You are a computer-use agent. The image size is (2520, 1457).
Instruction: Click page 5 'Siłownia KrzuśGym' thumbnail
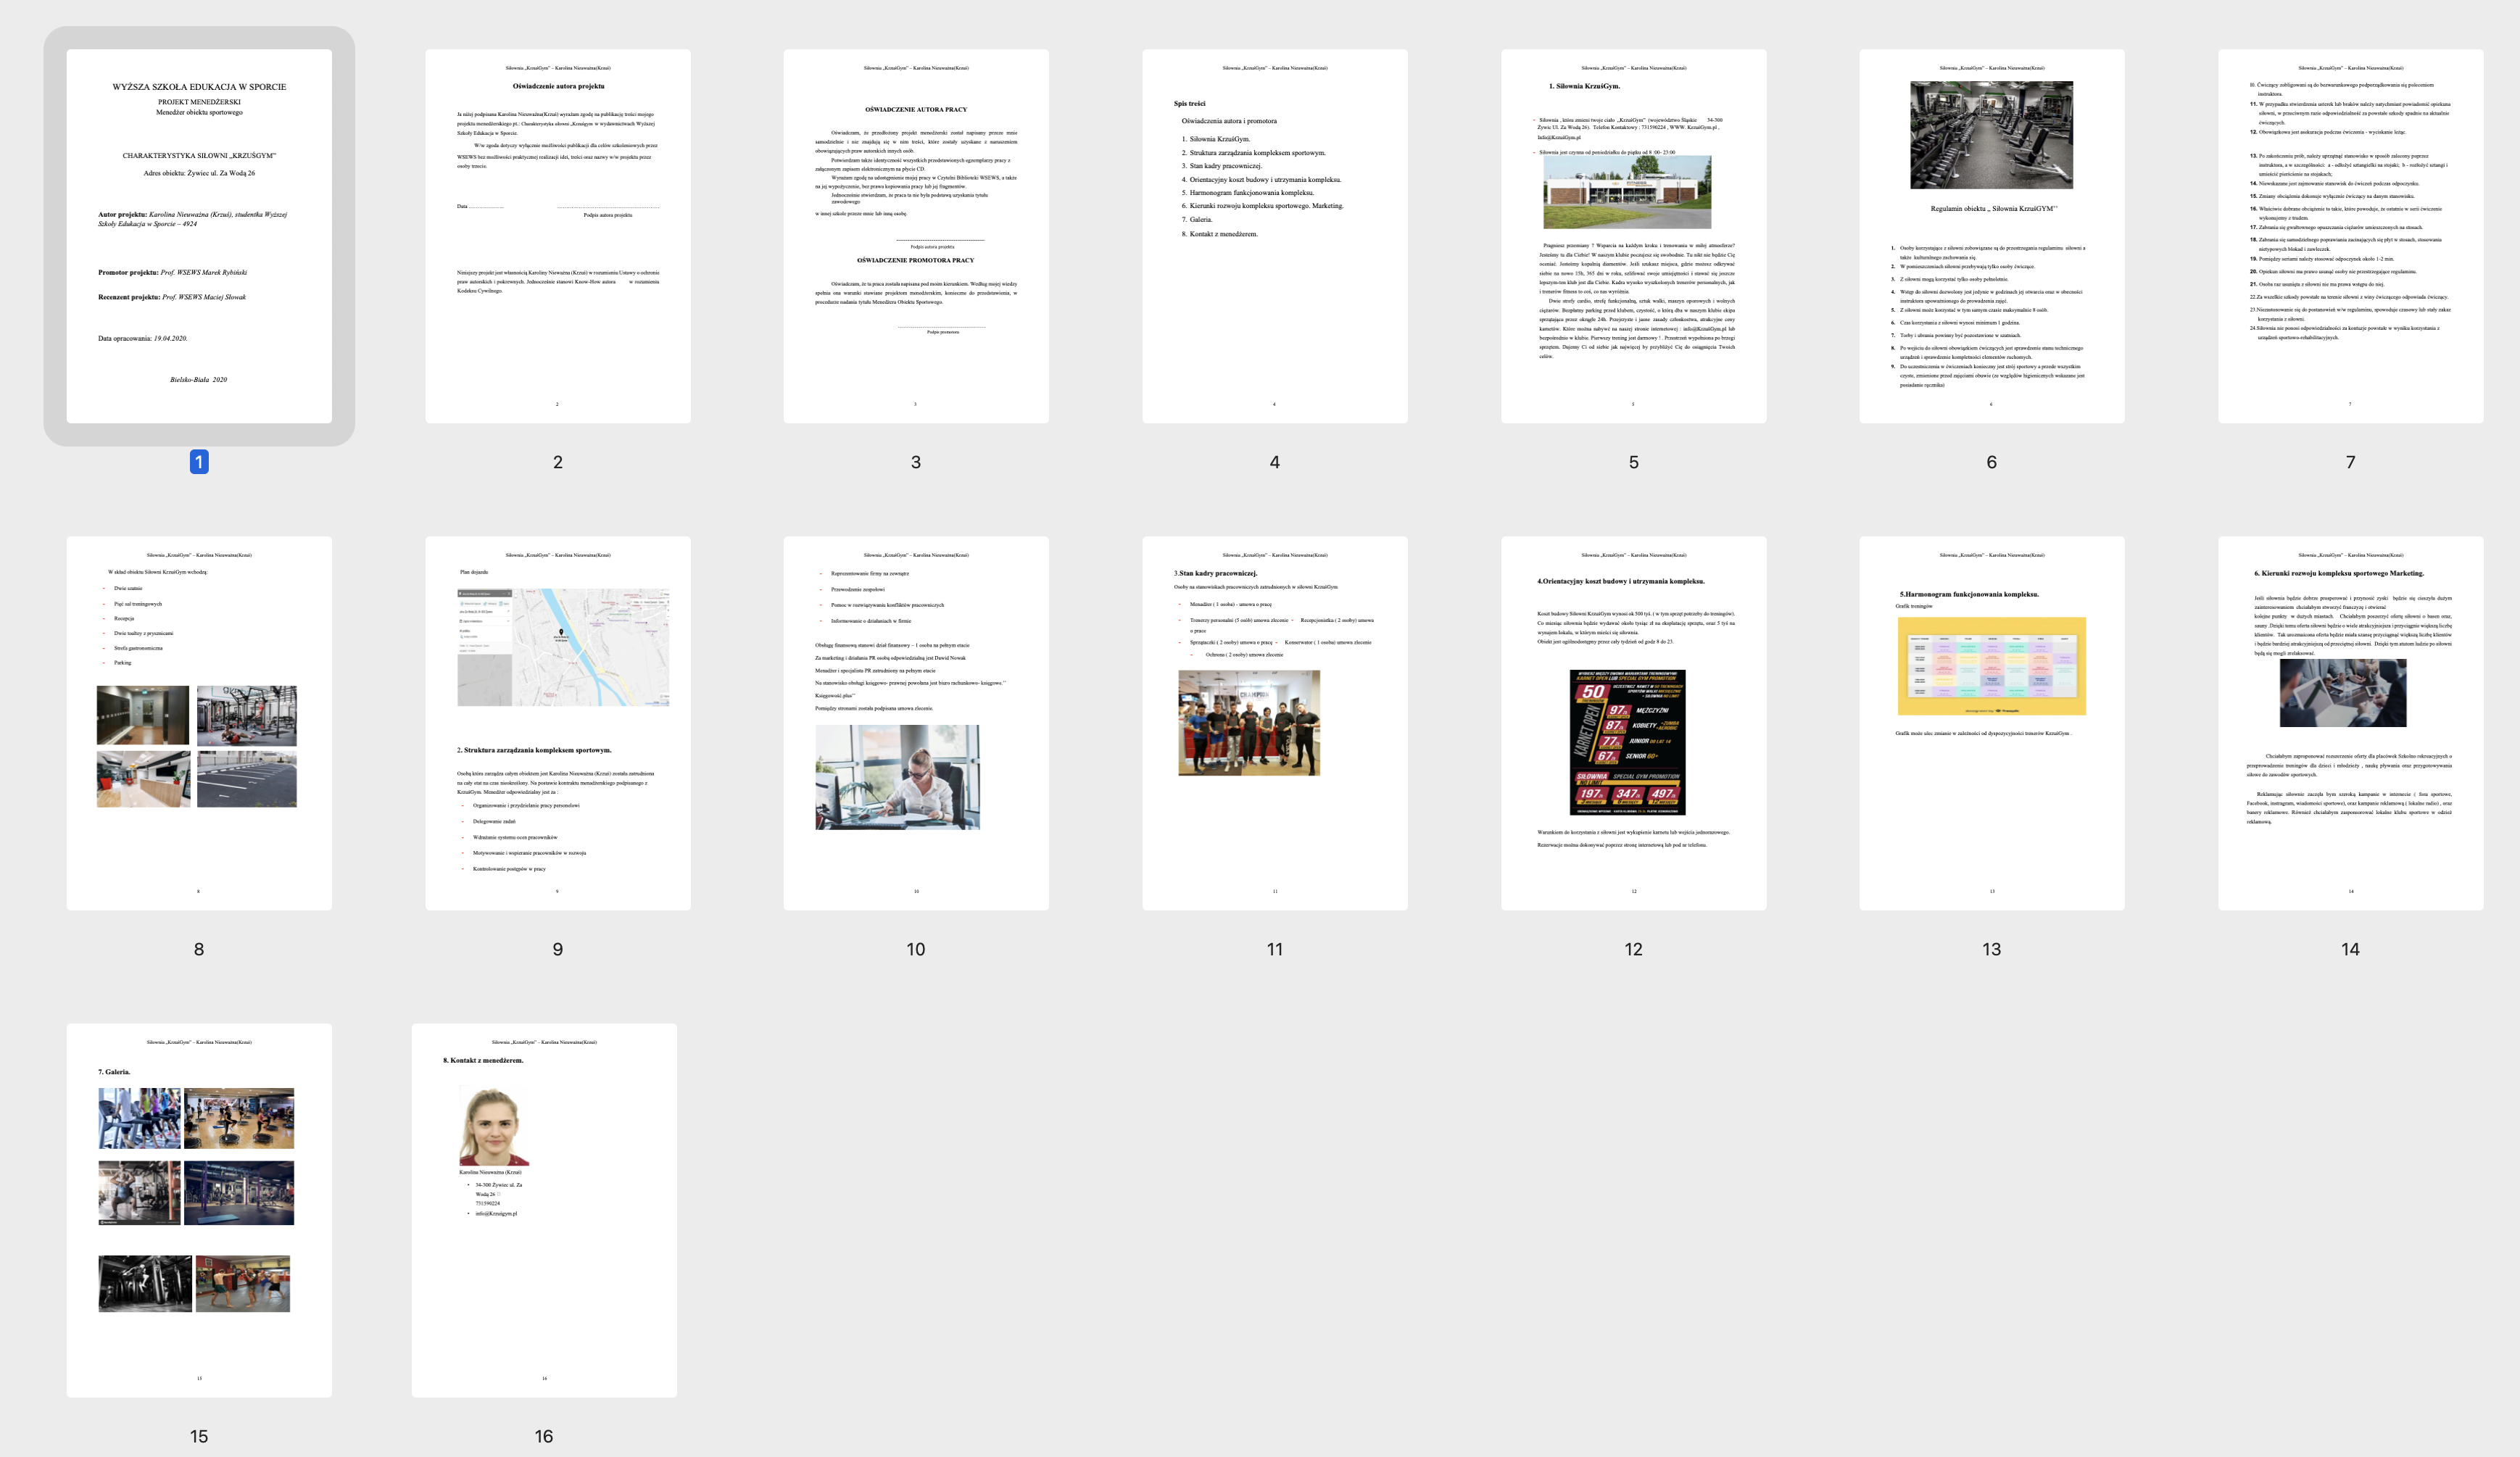1633,236
